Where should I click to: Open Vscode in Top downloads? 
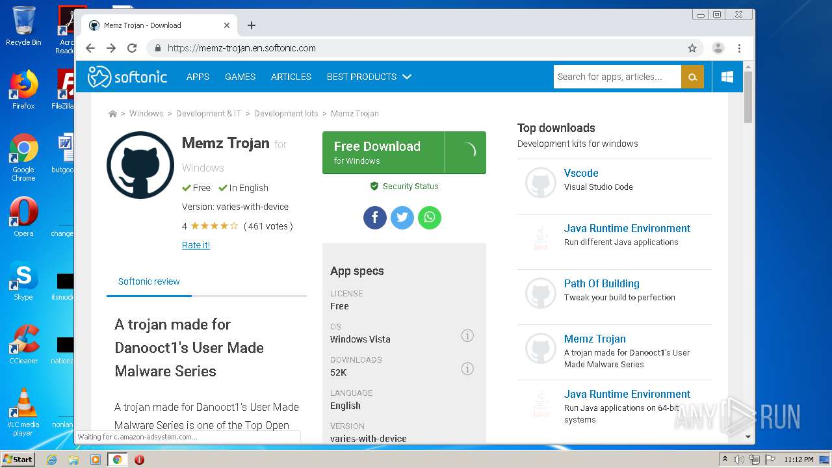tap(581, 173)
